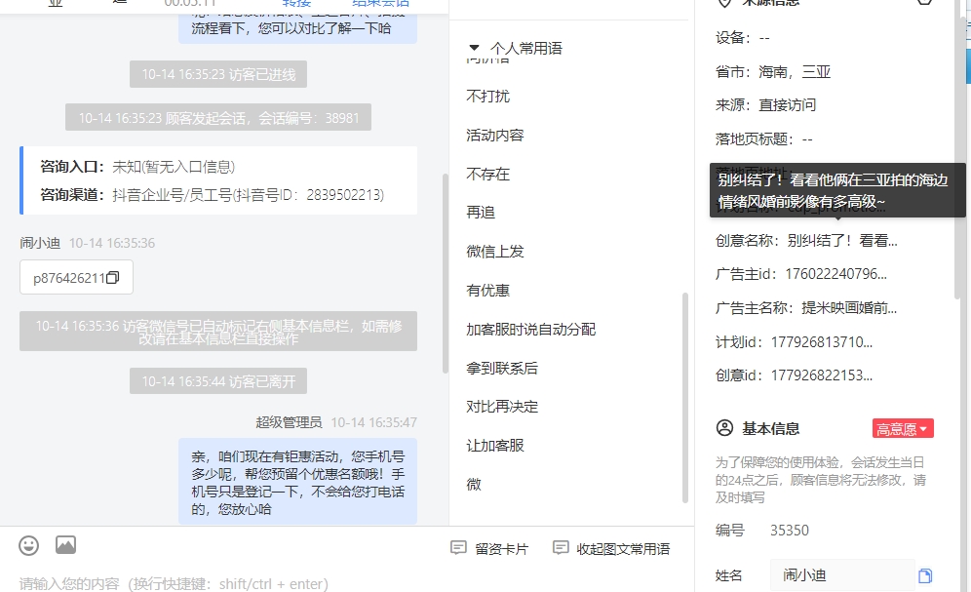Collapse the 个人常用语 section
This screenshot has height=592, width=971.
(475, 48)
